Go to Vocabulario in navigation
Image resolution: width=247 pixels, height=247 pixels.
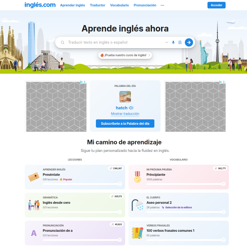119,5
